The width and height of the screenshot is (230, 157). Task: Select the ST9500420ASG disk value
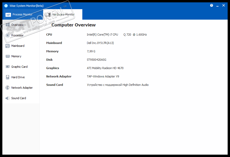click(x=96, y=60)
